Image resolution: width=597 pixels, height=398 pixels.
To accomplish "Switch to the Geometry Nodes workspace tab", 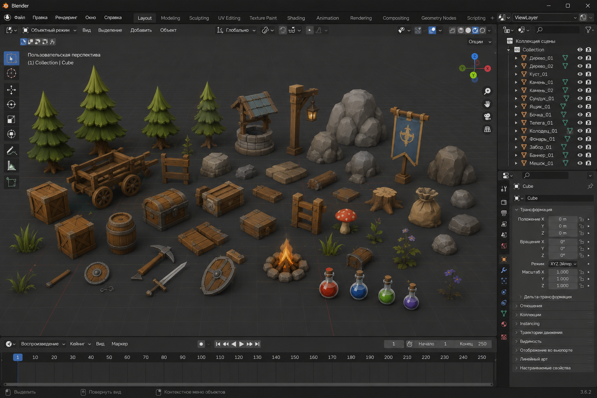I will pos(439,18).
